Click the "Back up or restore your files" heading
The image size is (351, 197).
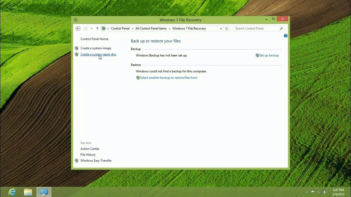(x=155, y=41)
